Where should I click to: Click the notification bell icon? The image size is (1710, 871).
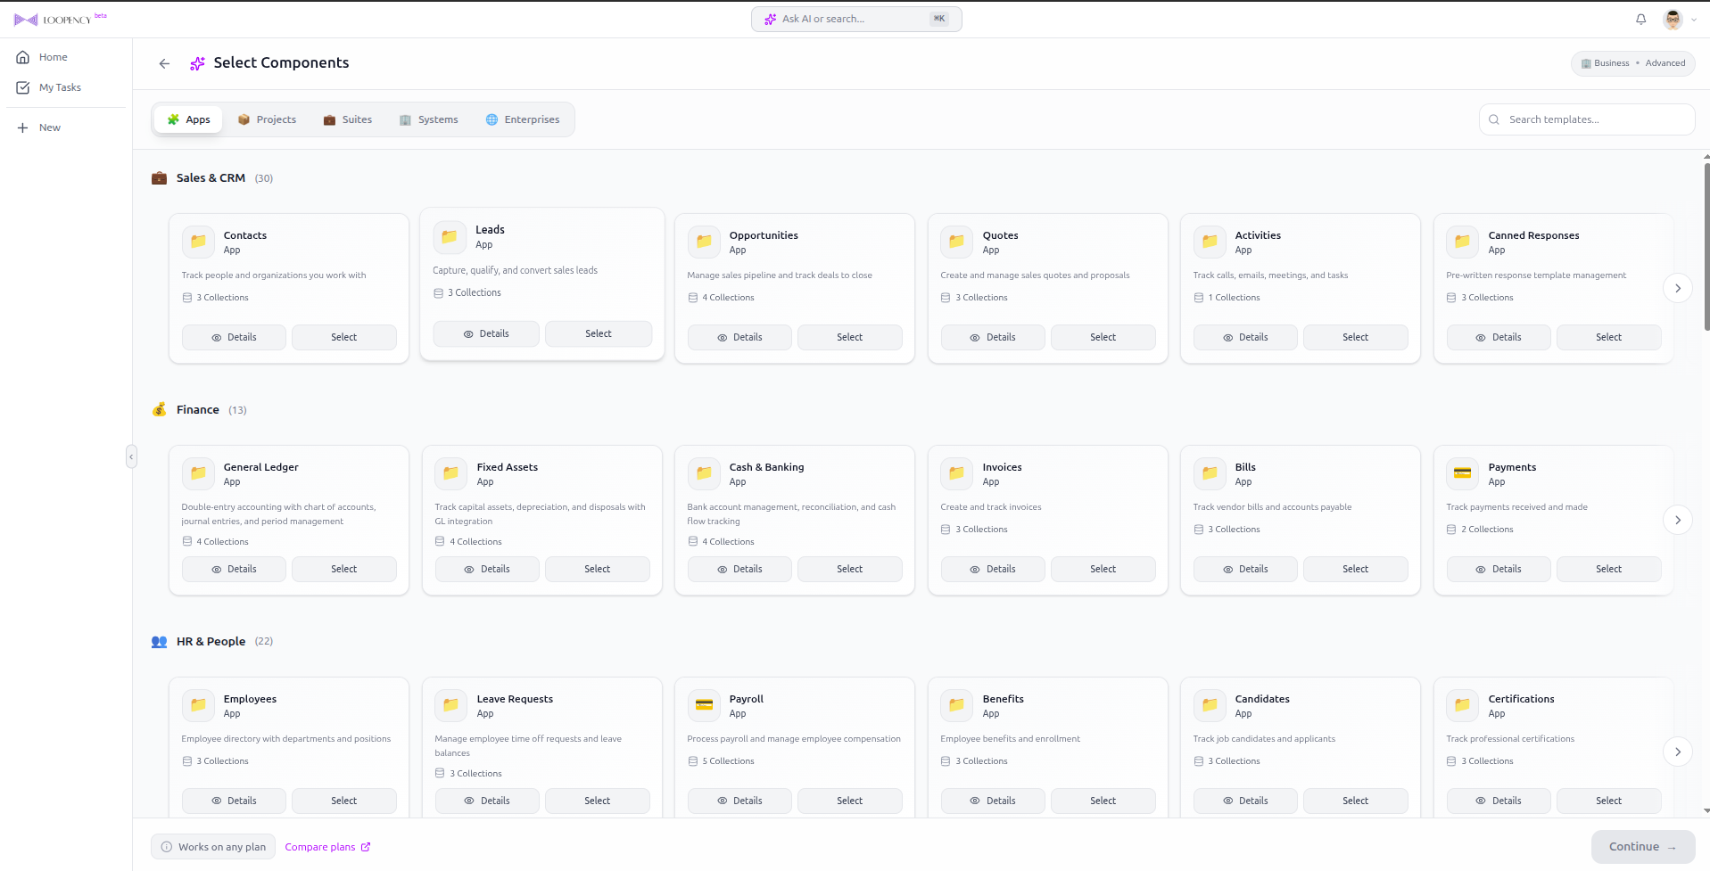(x=1640, y=19)
